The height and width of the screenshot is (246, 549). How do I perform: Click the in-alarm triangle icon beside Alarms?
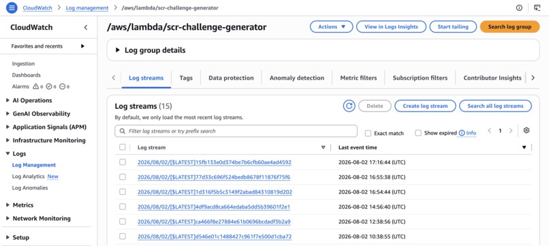pos(35,87)
